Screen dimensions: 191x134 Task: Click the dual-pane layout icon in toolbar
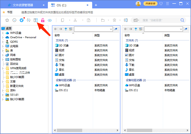(36, 20)
